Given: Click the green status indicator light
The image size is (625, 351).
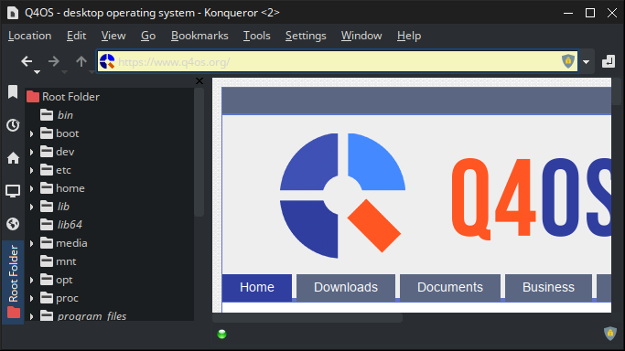Looking at the screenshot, I should (x=221, y=334).
